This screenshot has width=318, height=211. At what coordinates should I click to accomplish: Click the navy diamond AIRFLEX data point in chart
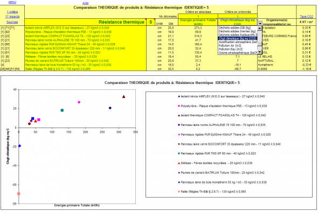point(110,108)
